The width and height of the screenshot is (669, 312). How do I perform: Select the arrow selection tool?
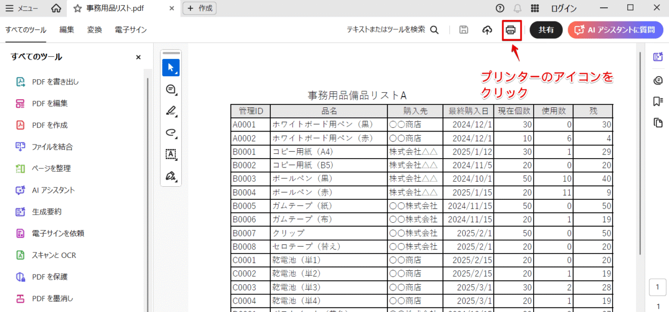(x=171, y=68)
